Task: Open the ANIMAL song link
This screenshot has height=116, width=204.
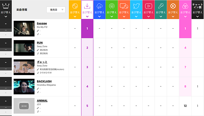Action: 42,101
